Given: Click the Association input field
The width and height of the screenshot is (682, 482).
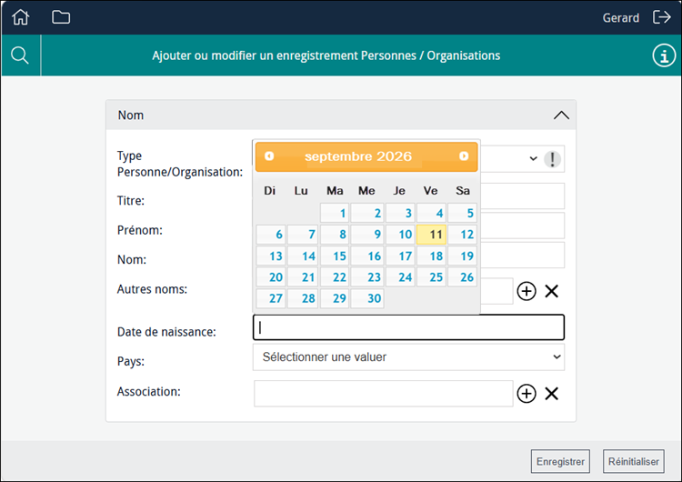Looking at the screenshot, I should (x=383, y=393).
